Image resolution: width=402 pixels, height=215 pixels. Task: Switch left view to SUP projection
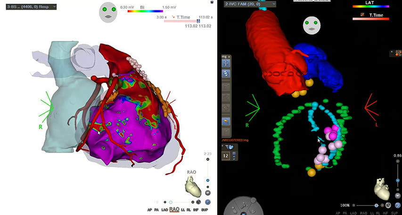pos(205,210)
